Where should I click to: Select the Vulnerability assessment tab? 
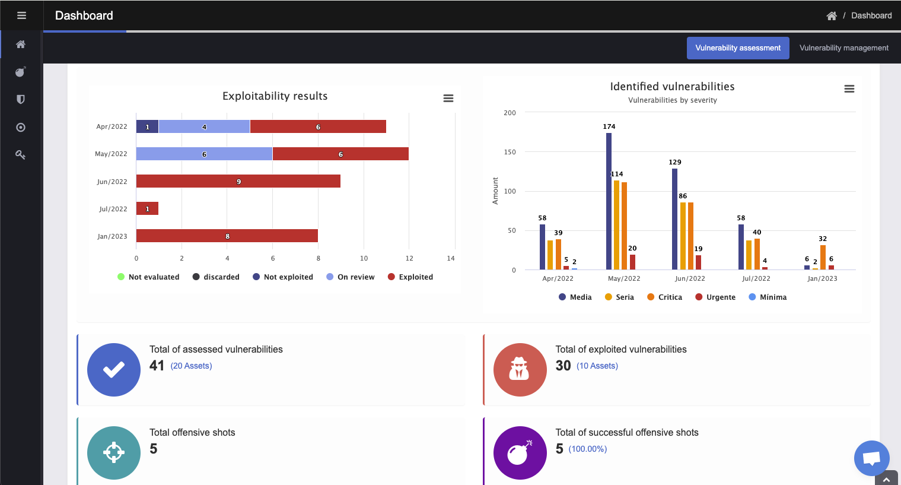click(x=738, y=48)
